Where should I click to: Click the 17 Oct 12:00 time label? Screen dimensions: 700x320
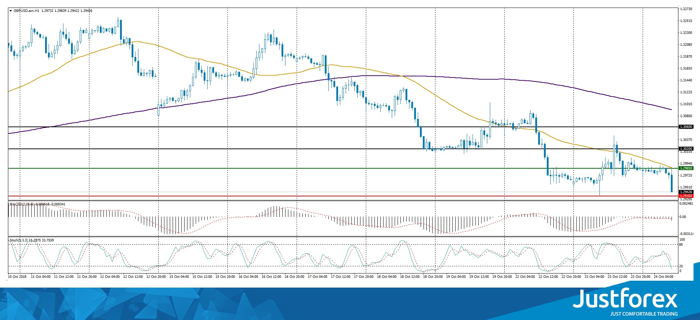pyautogui.click(x=341, y=277)
